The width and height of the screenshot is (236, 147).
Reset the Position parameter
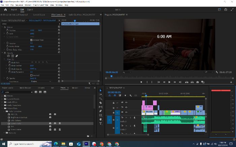(x=59, y=30)
